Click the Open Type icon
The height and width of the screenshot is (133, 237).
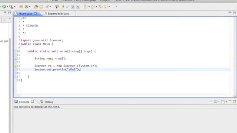tap(36, 7)
